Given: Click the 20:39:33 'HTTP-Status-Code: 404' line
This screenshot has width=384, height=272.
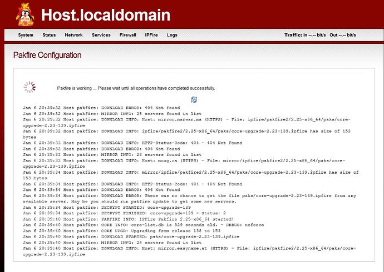Looking at the screenshot, I should coord(132,143).
